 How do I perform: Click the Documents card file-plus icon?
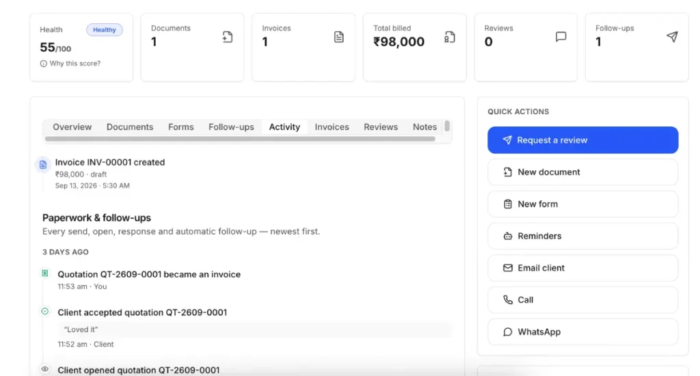point(228,37)
